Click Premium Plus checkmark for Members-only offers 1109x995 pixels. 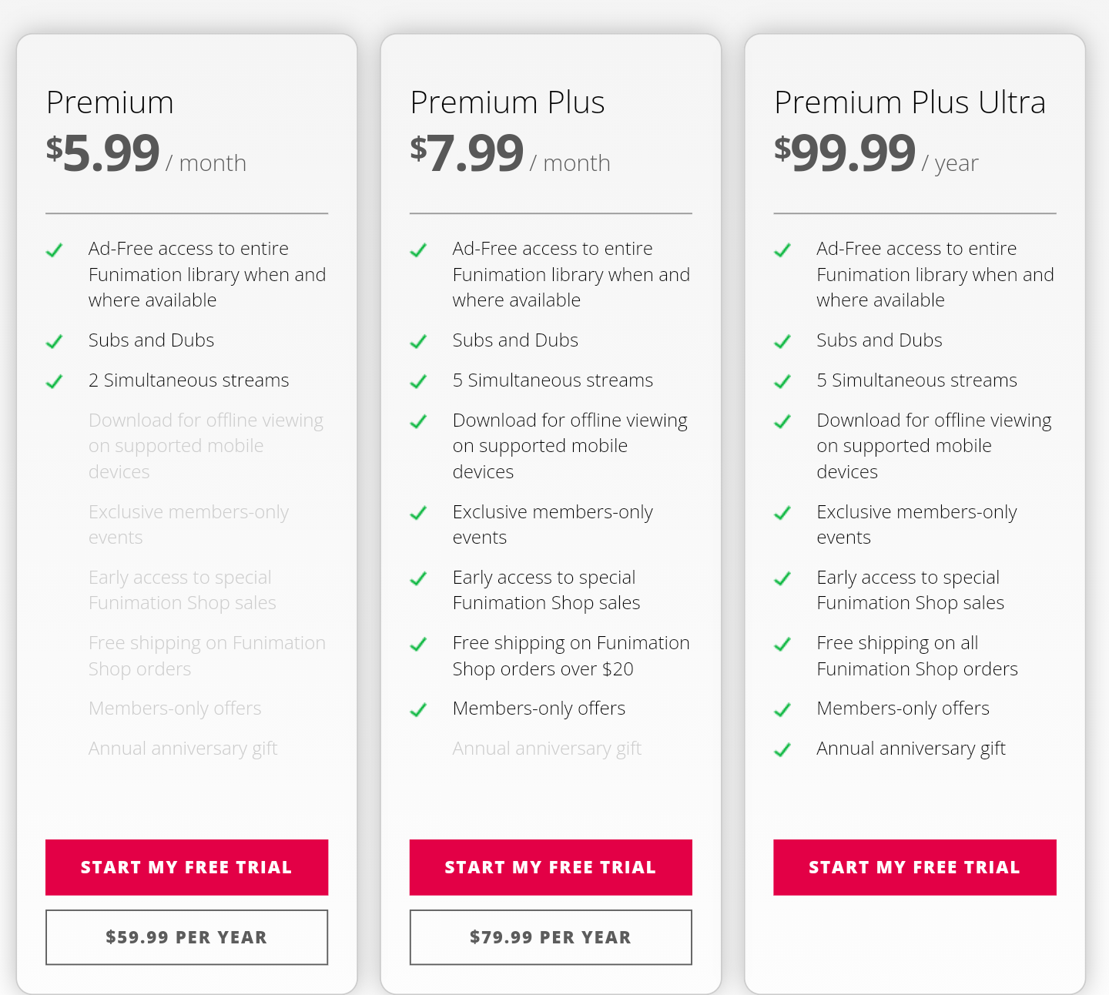coord(418,709)
